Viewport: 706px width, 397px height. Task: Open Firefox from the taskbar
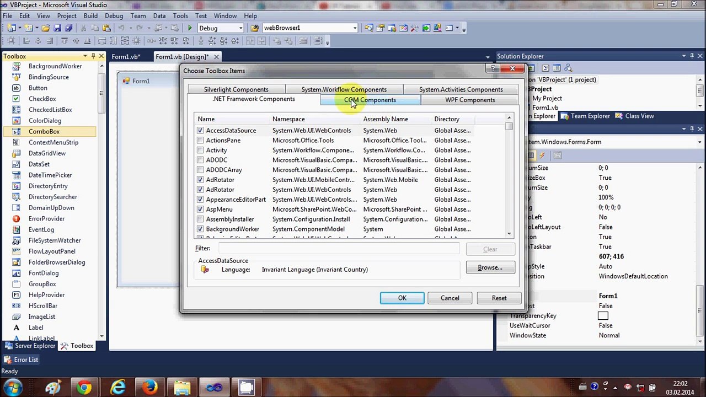149,387
